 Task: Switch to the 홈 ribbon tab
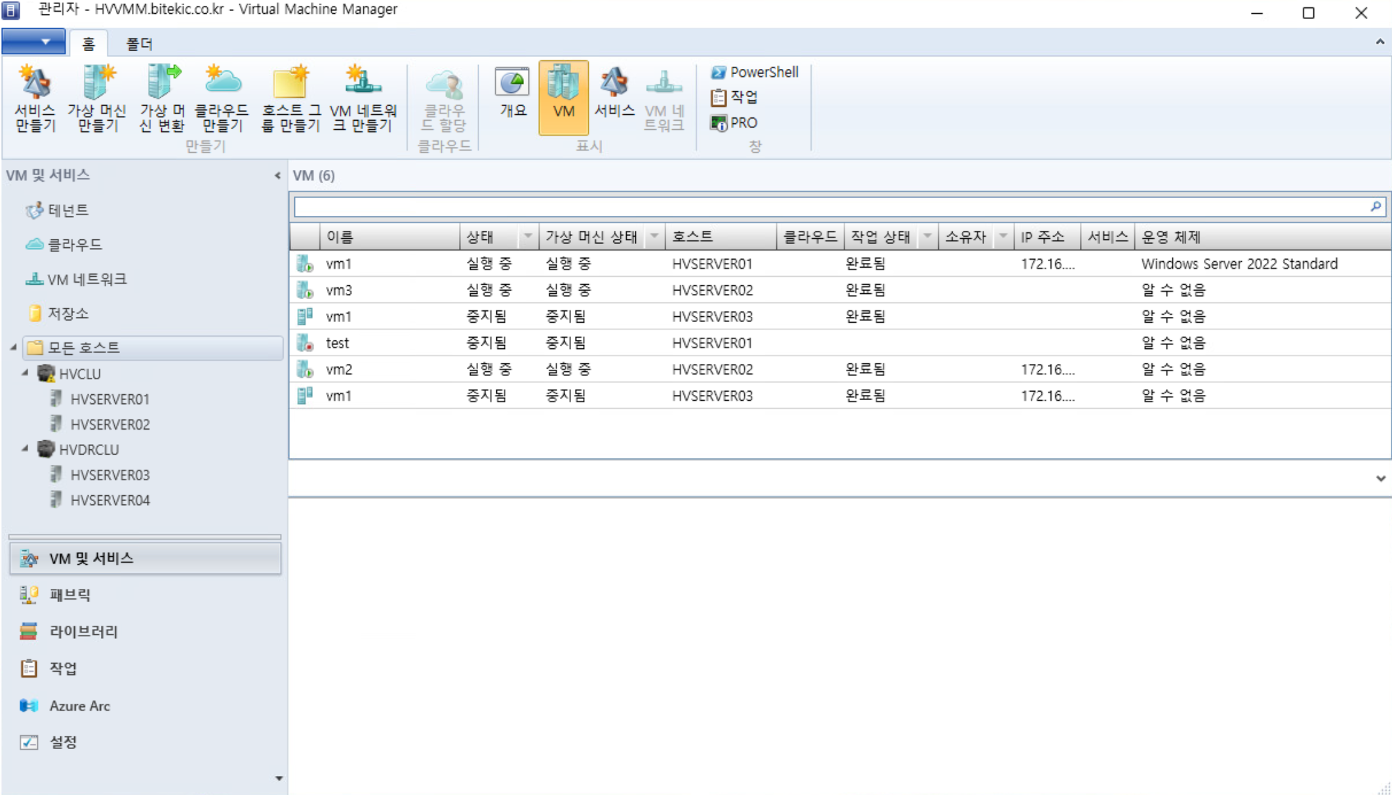pos(88,43)
